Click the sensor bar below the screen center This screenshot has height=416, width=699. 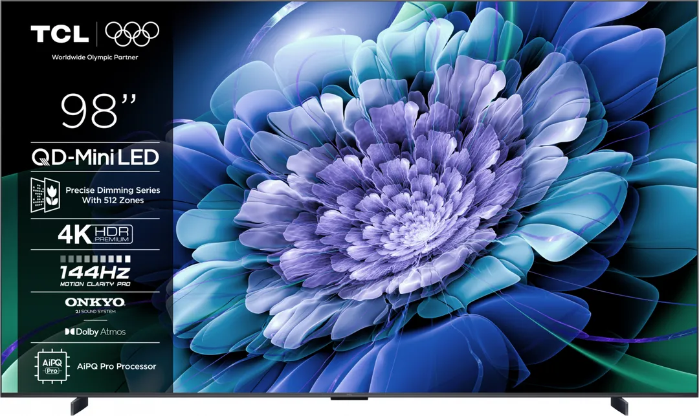point(349,398)
